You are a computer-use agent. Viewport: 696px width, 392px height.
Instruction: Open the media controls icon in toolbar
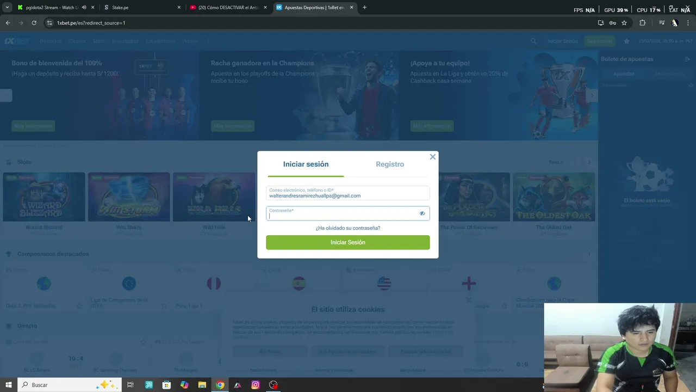pyautogui.click(x=662, y=23)
